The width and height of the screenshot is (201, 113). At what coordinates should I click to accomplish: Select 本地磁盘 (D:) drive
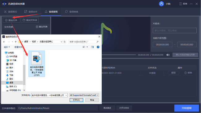tap(13, 90)
